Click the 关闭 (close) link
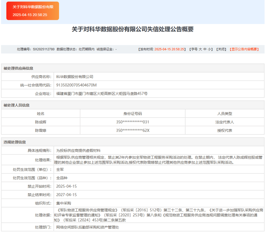 tap(221, 49)
